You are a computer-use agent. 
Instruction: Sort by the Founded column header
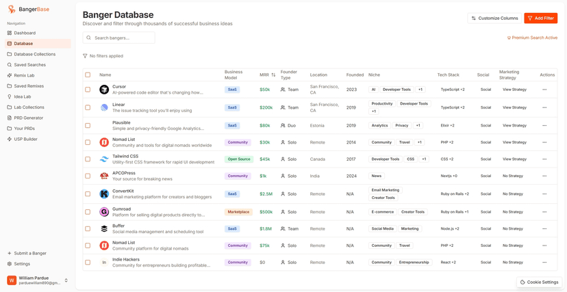(x=355, y=75)
